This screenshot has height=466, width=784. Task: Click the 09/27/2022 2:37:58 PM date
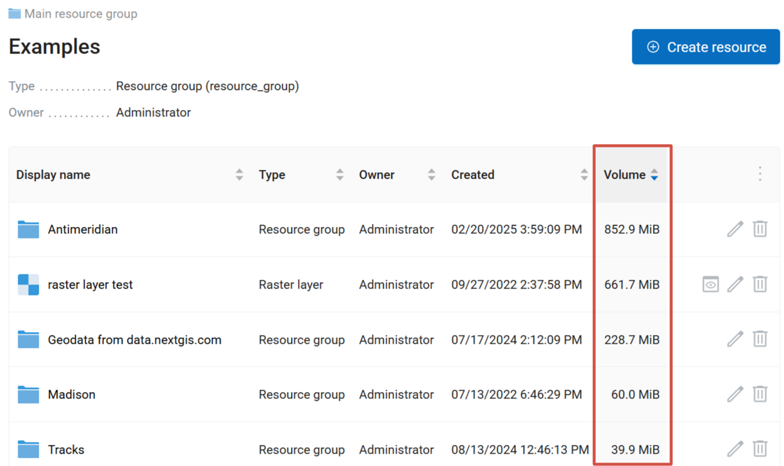[517, 284]
